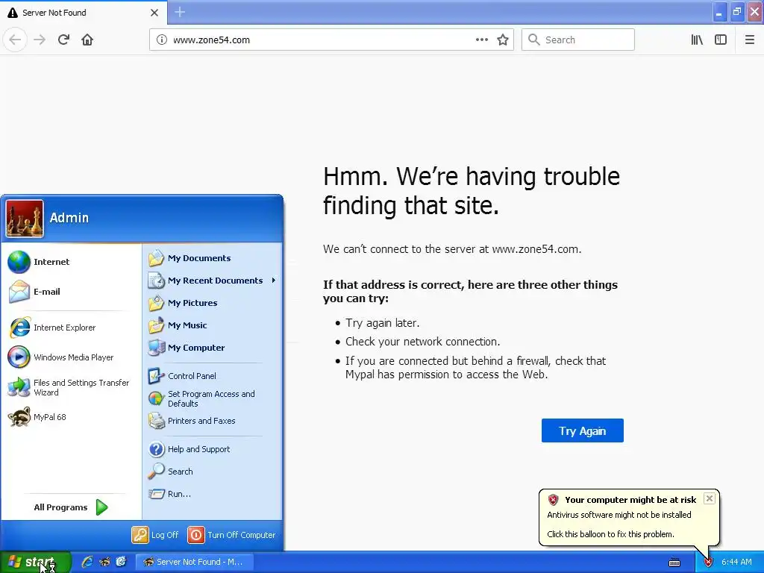Viewport: 764px width, 573px height.
Task: Toggle the browser sidebar view
Action: click(721, 40)
